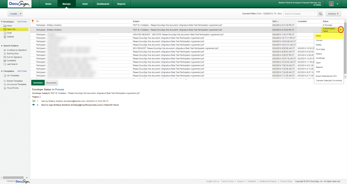Click Add Folder next to Templates
Screen dimensions: 347x184
pyautogui.click(x=22, y=71)
